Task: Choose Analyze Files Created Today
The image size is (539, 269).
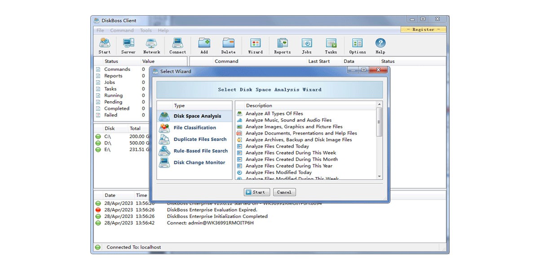Action: (277, 146)
